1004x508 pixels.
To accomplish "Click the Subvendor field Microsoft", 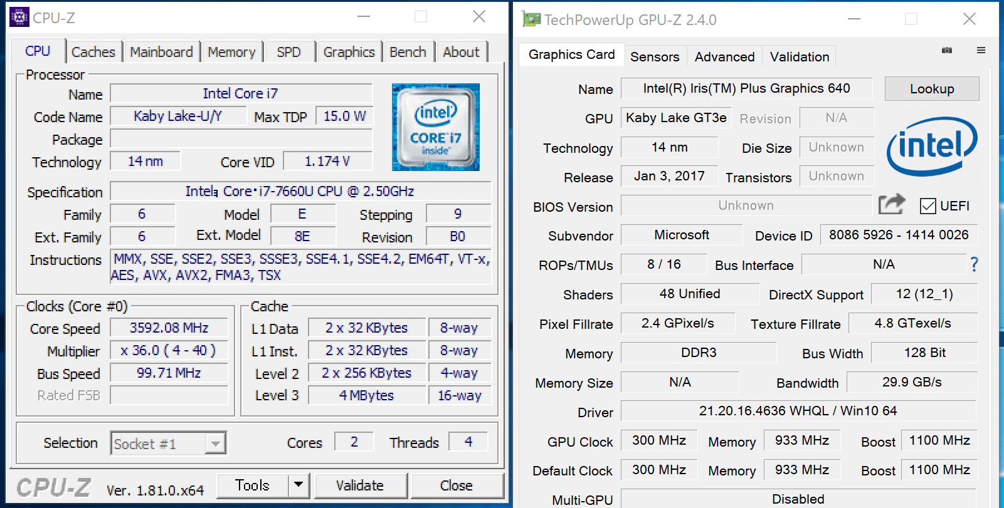I will (x=682, y=235).
